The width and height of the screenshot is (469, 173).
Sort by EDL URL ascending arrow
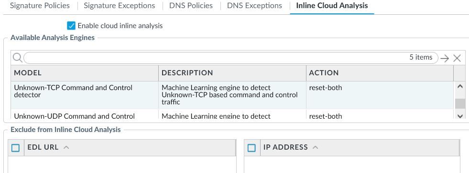click(66, 147)
